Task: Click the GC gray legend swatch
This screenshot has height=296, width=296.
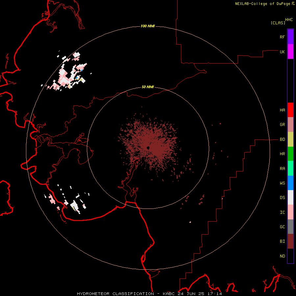Action: (290, 227)
